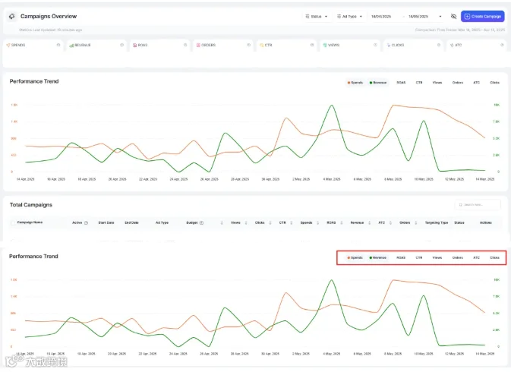This screenshot has height=372, width=511.
Task: Click the Campaigns Overview megaphone icon
Action: pyautogui.click(x=11, y=16)
